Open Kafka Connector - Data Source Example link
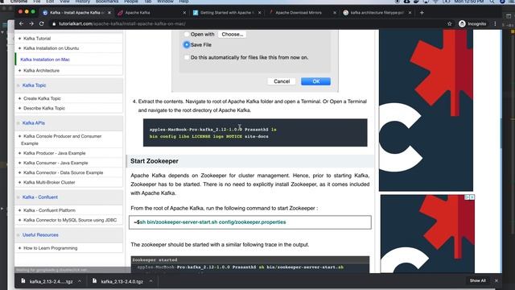Viewport: 515px width, 290px height. [x=63, y=172]
